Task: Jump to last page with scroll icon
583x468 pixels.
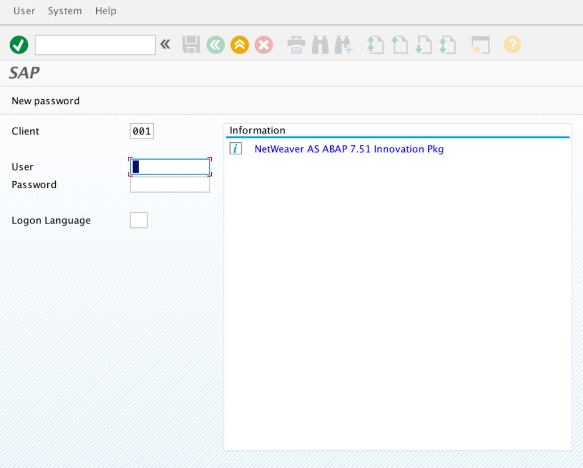Action: pyautogui.click(x=447, y=44)
